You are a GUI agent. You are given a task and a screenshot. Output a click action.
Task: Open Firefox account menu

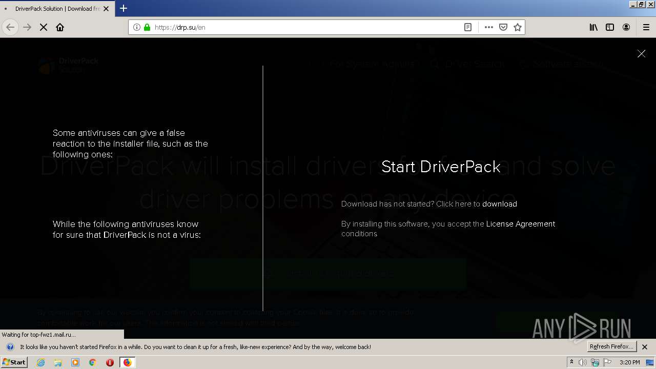click(626, 27)
